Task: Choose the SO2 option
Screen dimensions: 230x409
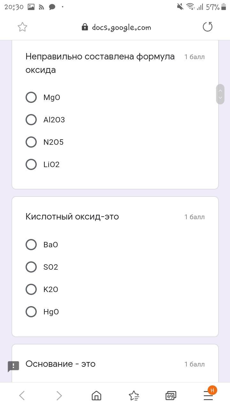Action: tap(31, 267)
